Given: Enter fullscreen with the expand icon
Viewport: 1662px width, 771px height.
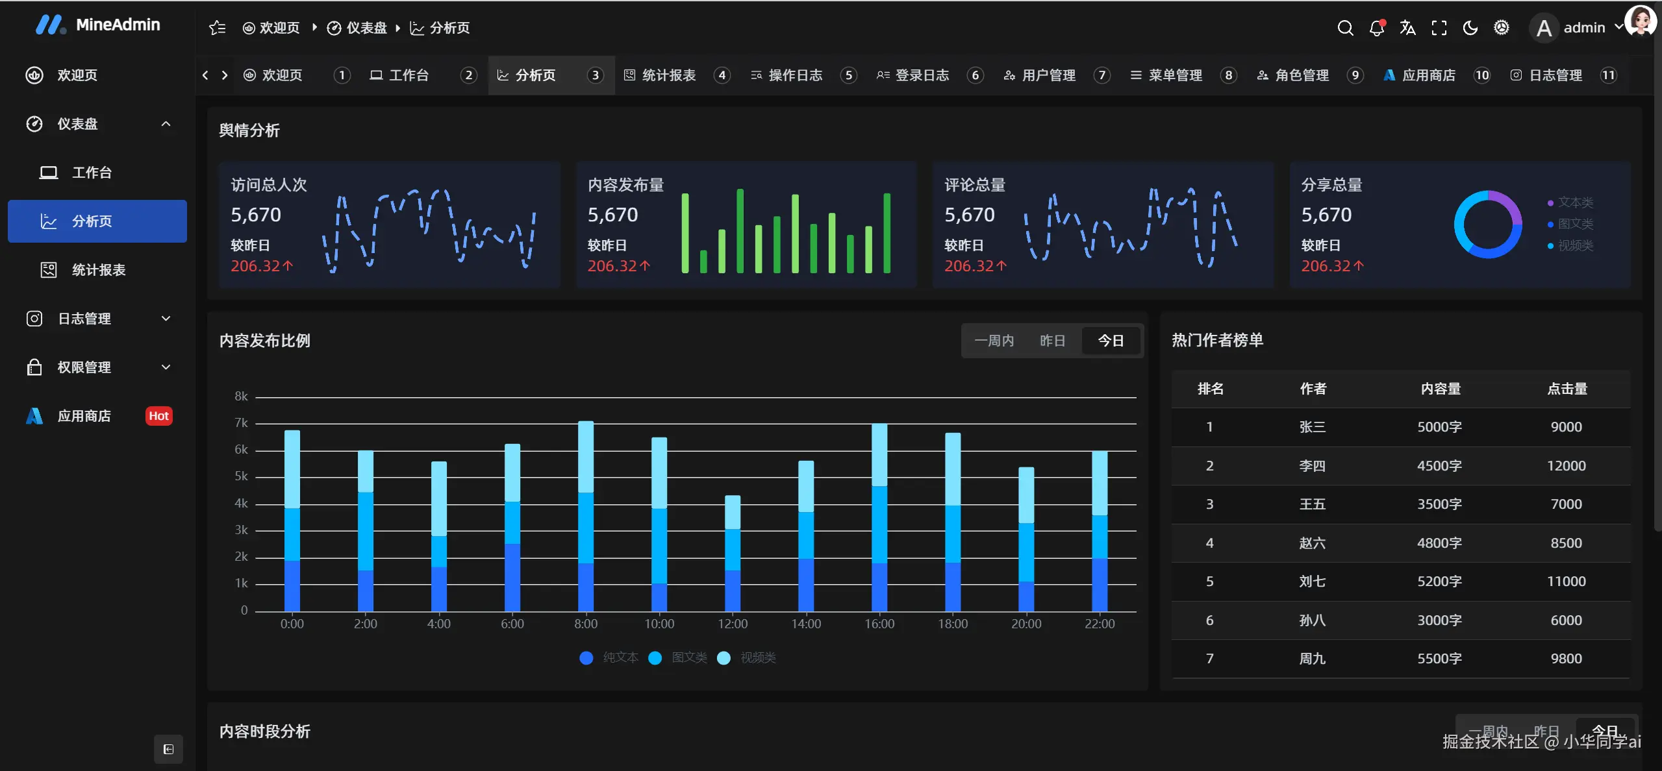Looking at the screenshot, I should [x=1439, y=28].
